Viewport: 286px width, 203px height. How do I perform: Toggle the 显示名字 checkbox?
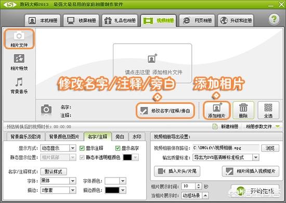pyautogui.click(x=118, y=148)
